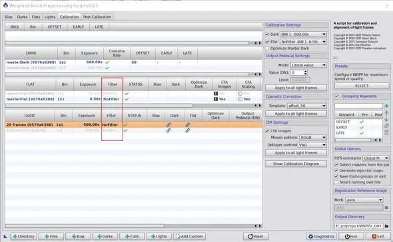Screen dimensions: 393x242
Task: Click Contains Bias check mark in masterDark 600.00s row
Action: [x=107, y=62]
